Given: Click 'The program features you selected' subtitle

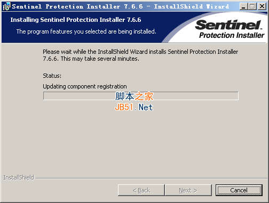Looking at the screenshot, I should 86,31.
